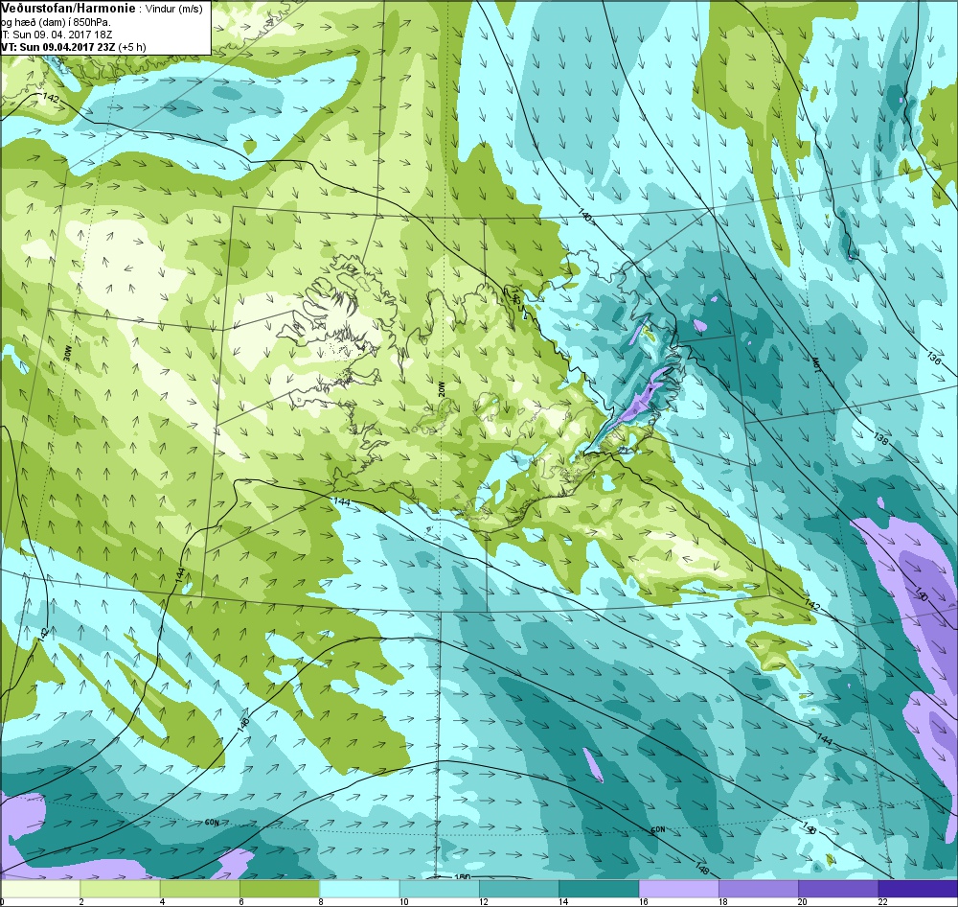Click the "Veðurstofan/Harmonie" title text
The width and height of the screenshot is (958, 907).
coord(67,8)
